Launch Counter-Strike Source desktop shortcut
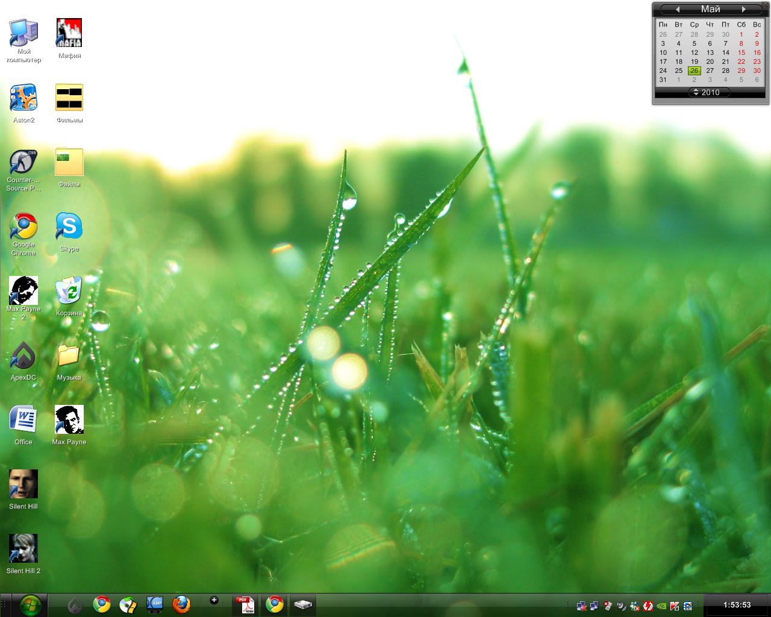This screenshot has width=771, height=617. (x=23, y=163)
